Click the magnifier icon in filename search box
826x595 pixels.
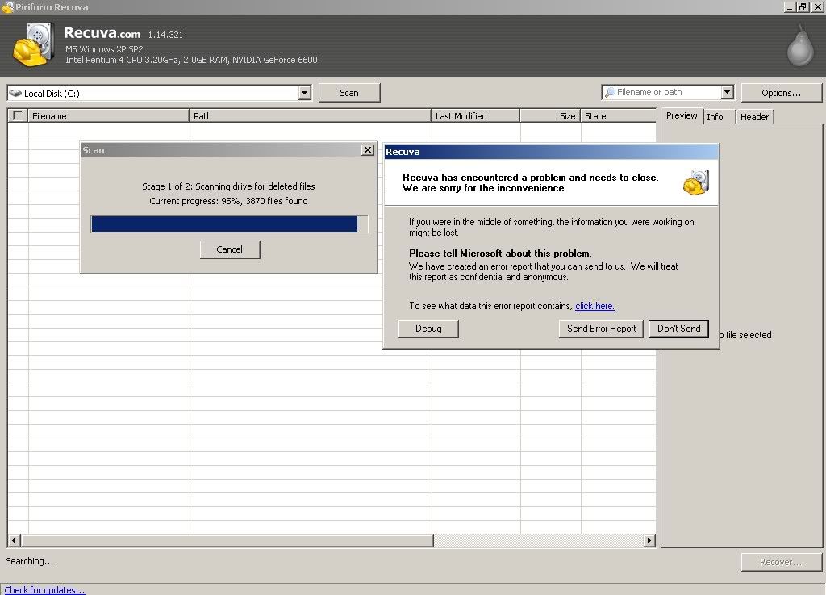610,92
